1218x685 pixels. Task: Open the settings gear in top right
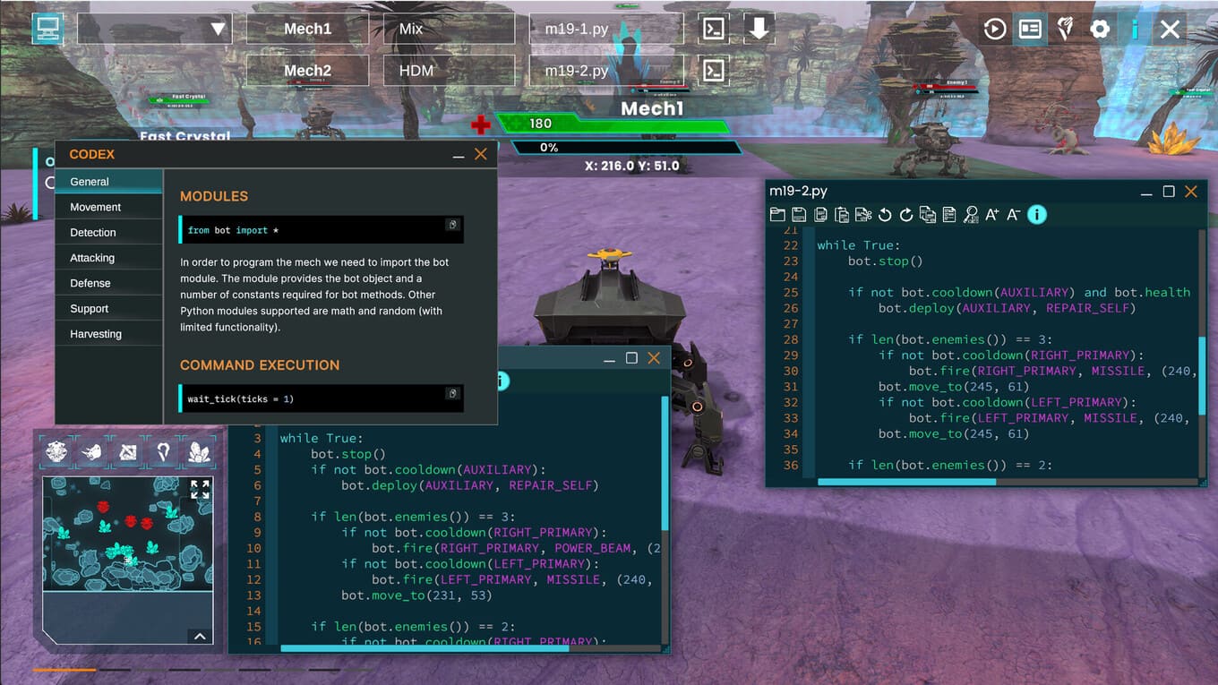coord(1100,30)
